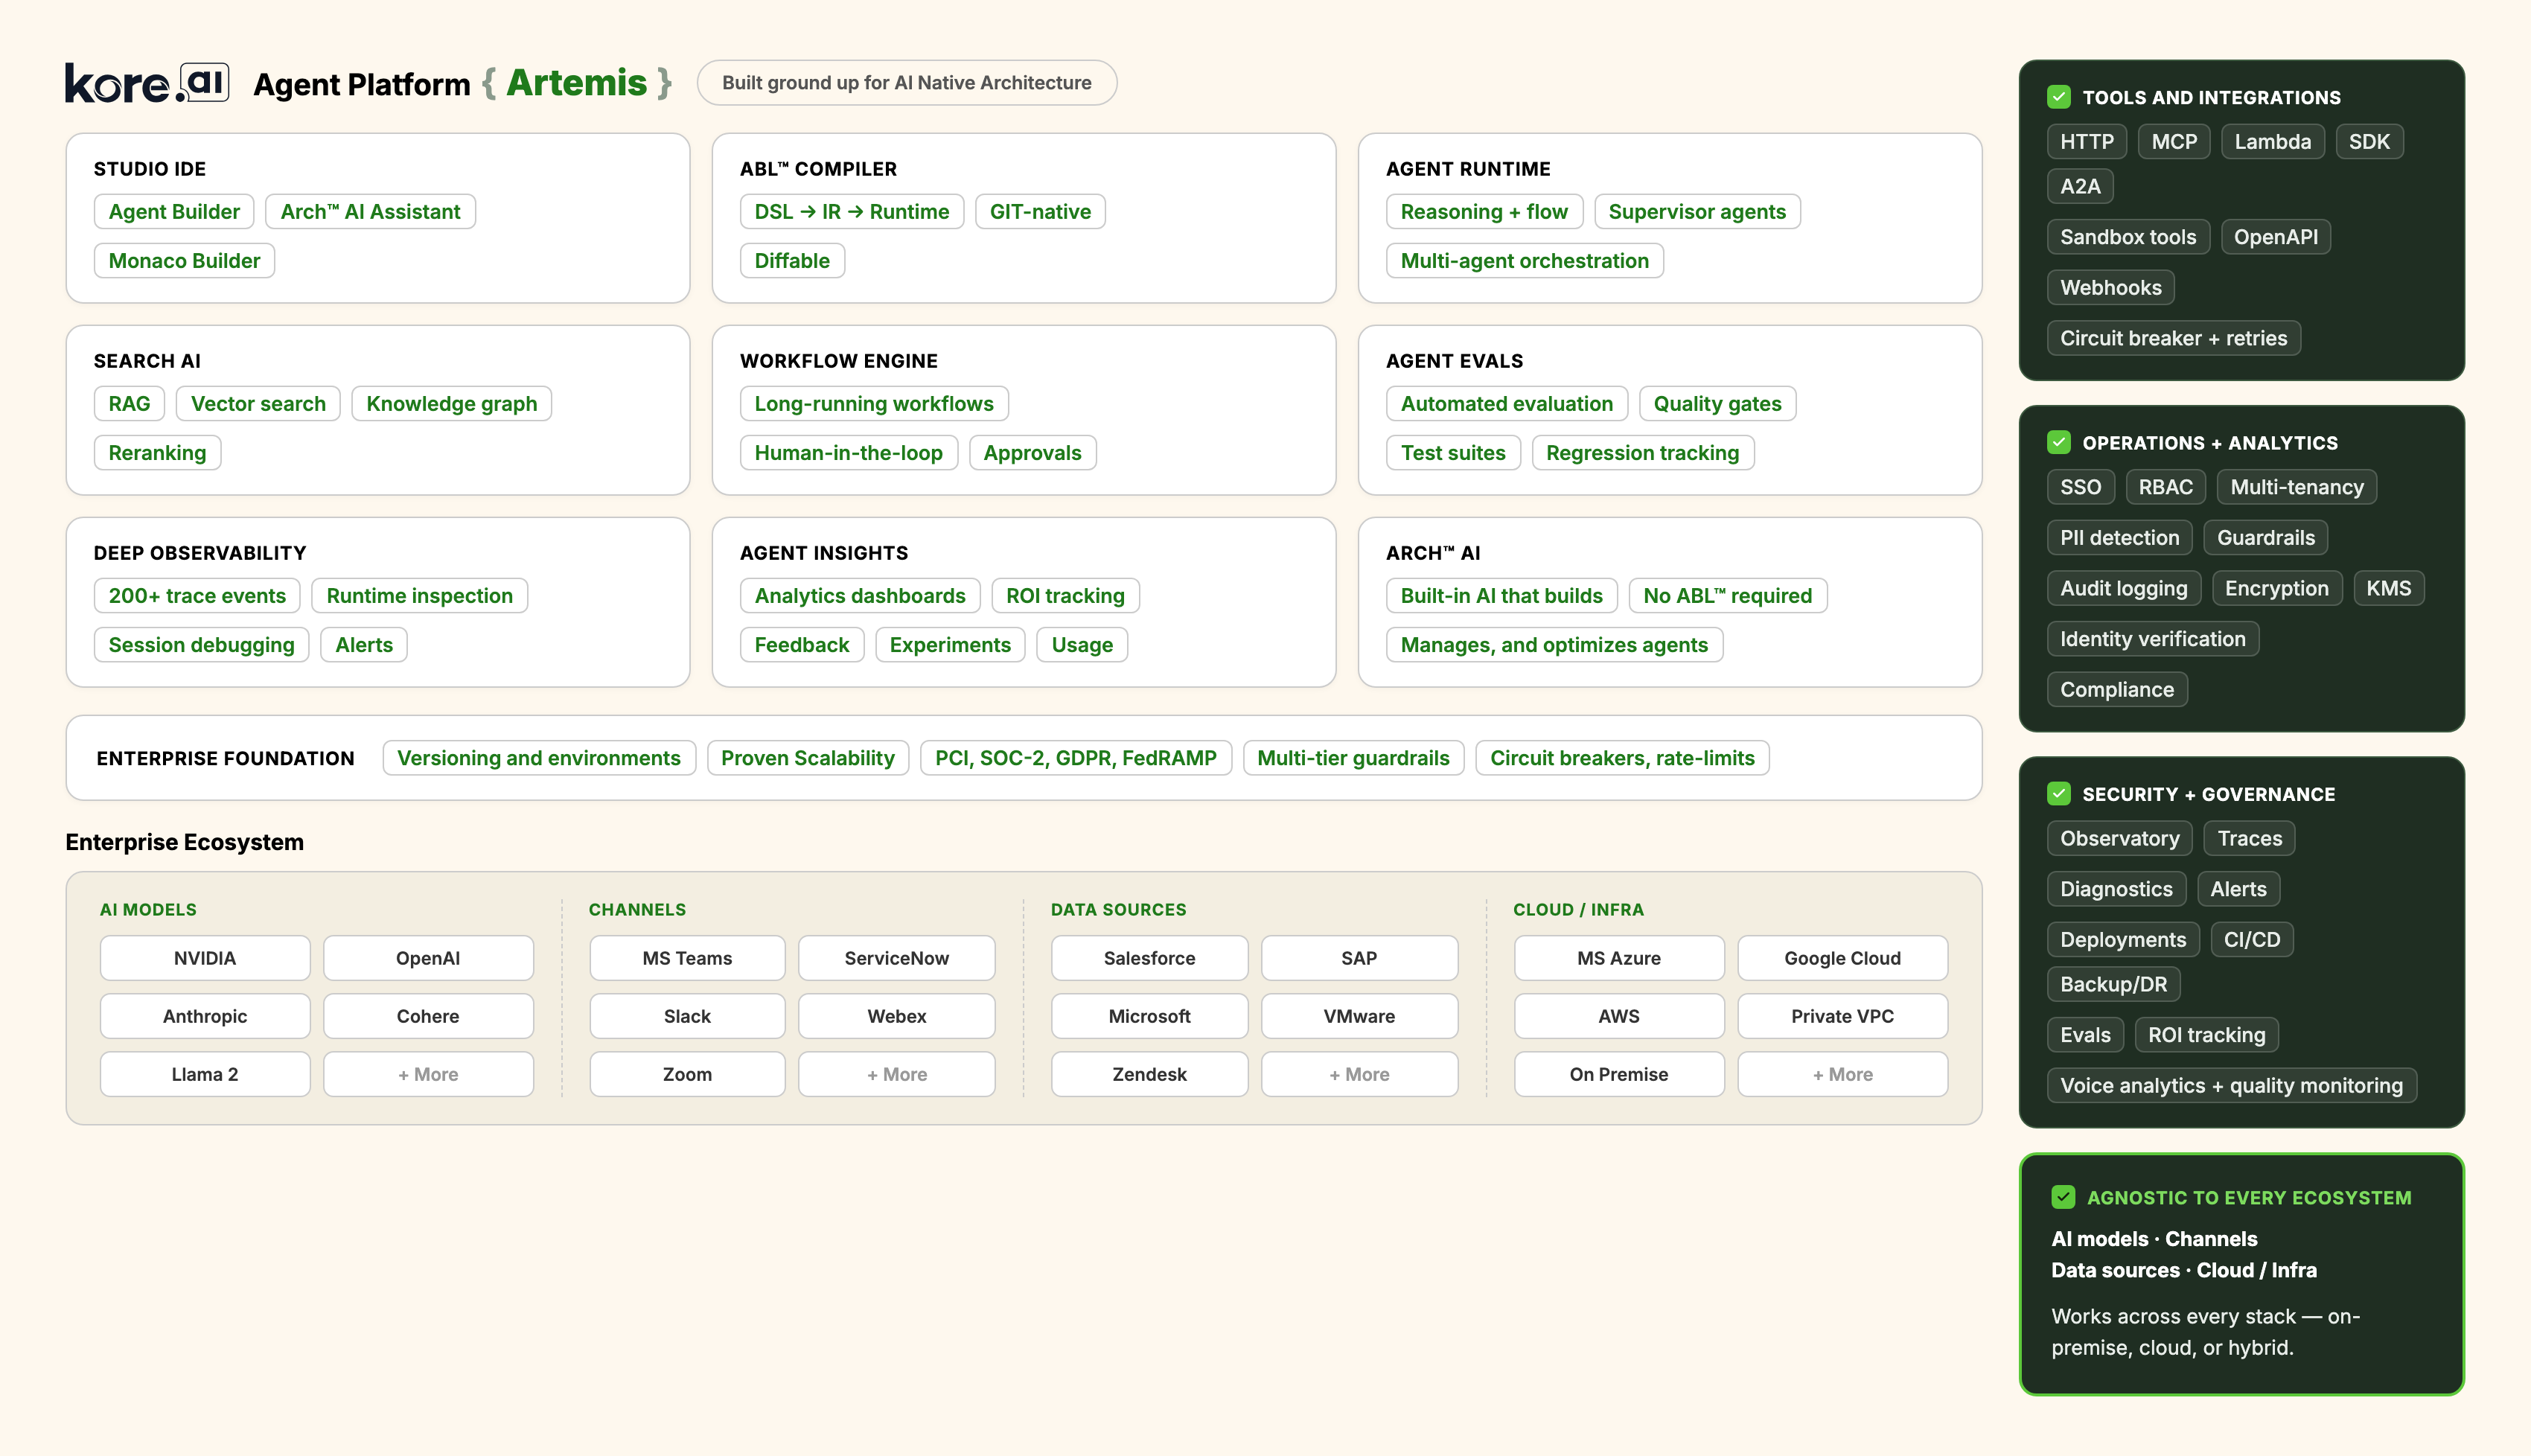This screenshot has height=1456, width=2531.
Task: Click the DSL → IR → Runtime chip
Action: 852,212
